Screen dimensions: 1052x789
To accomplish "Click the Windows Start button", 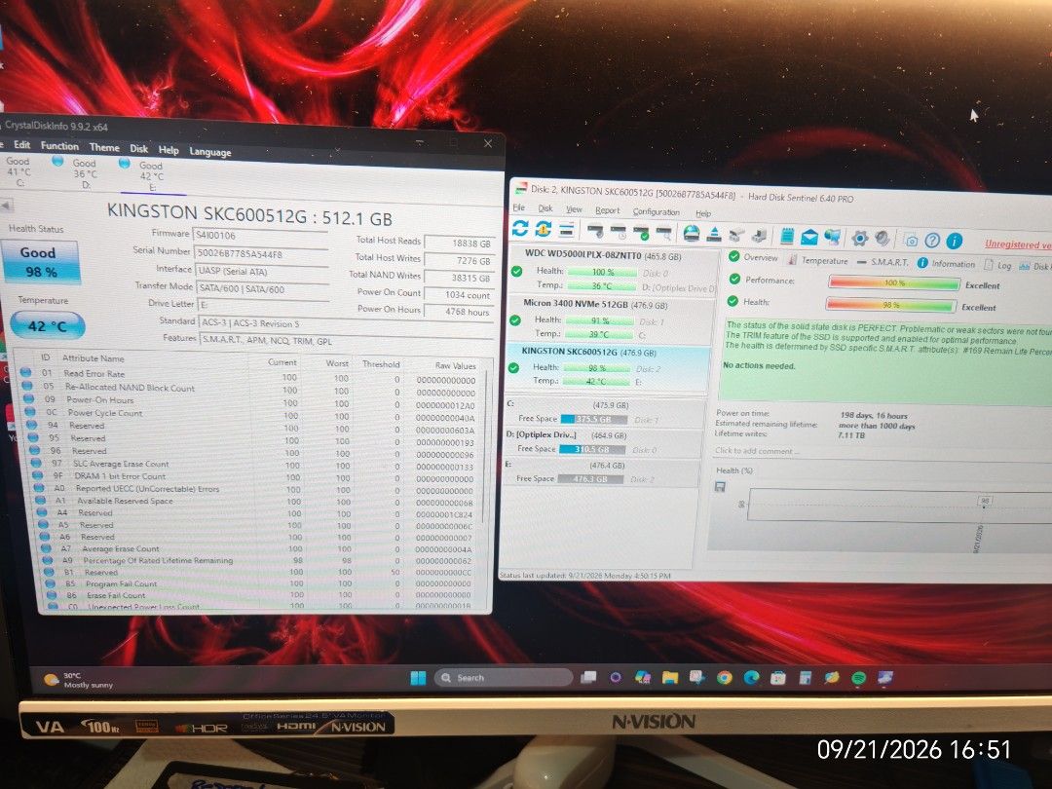I will point(418,678).
